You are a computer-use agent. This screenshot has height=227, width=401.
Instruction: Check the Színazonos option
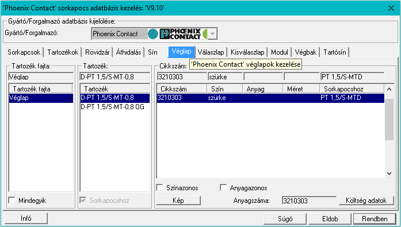160,188
